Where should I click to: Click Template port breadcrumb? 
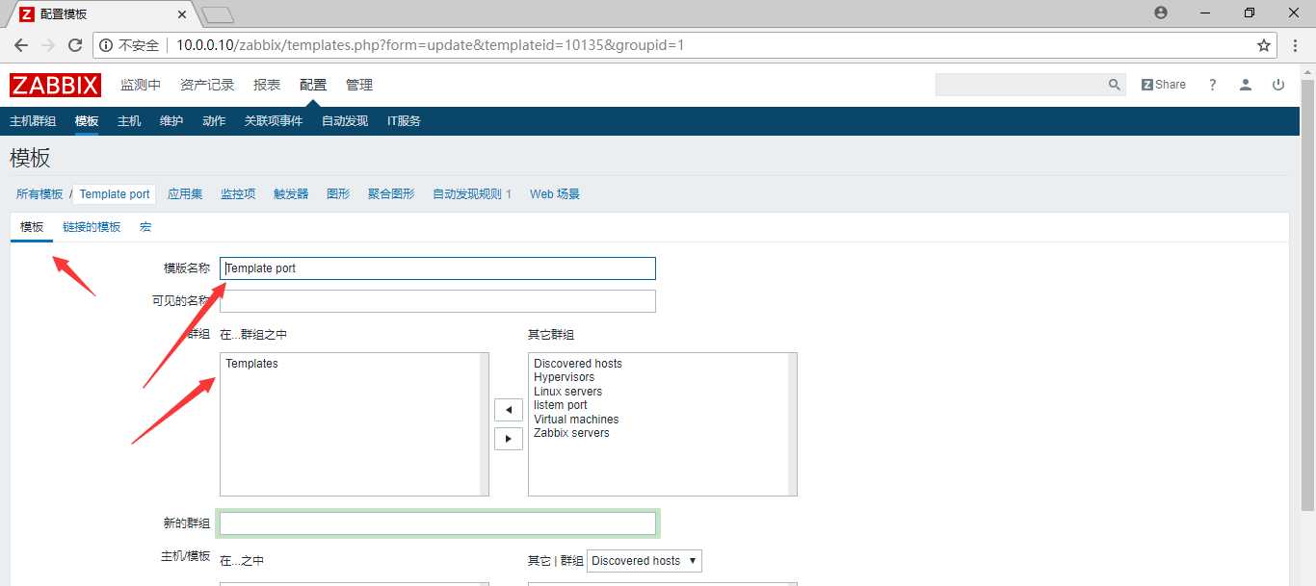(115, 194)
